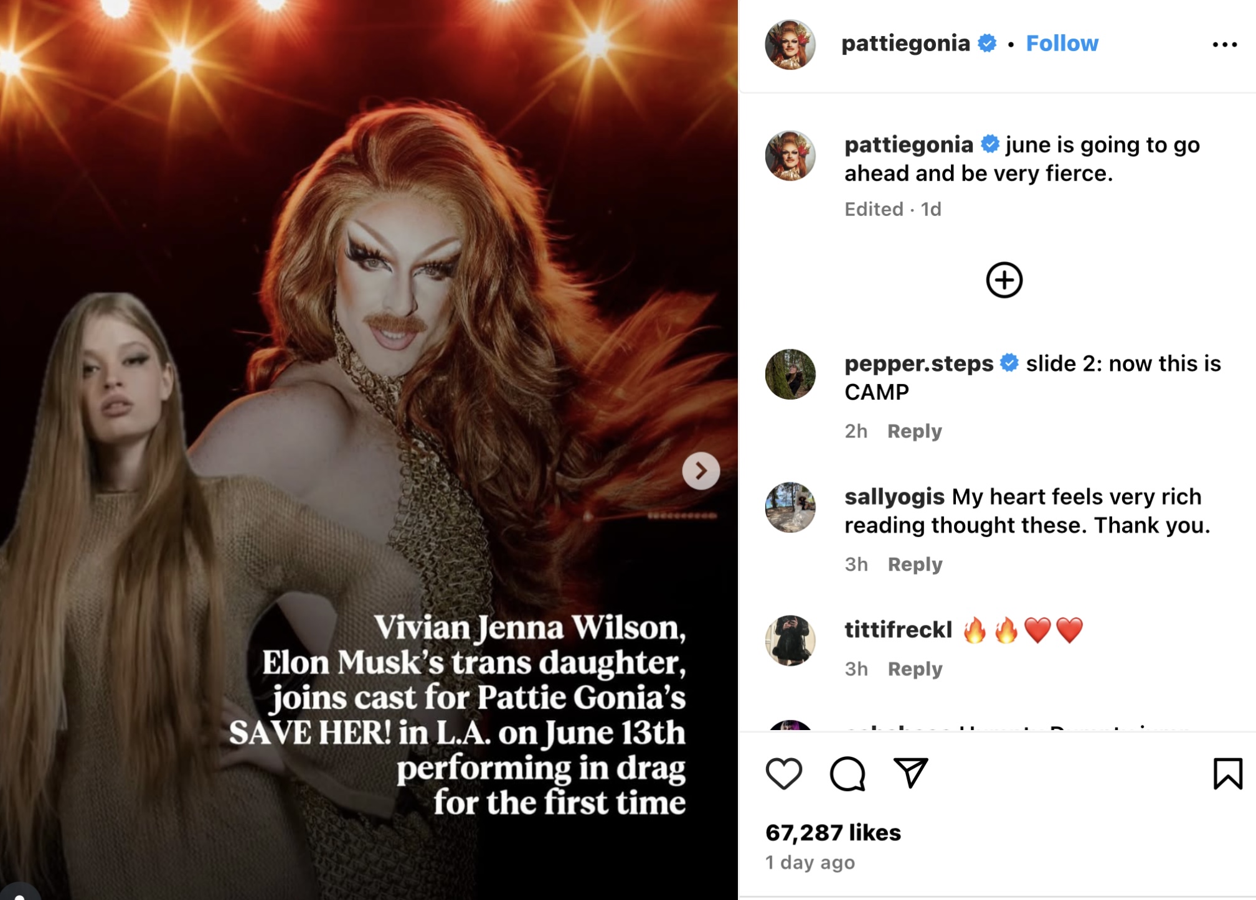Open the three-dot more options menu
This screenshot has height=900, width=1256.
[1224, 45]
